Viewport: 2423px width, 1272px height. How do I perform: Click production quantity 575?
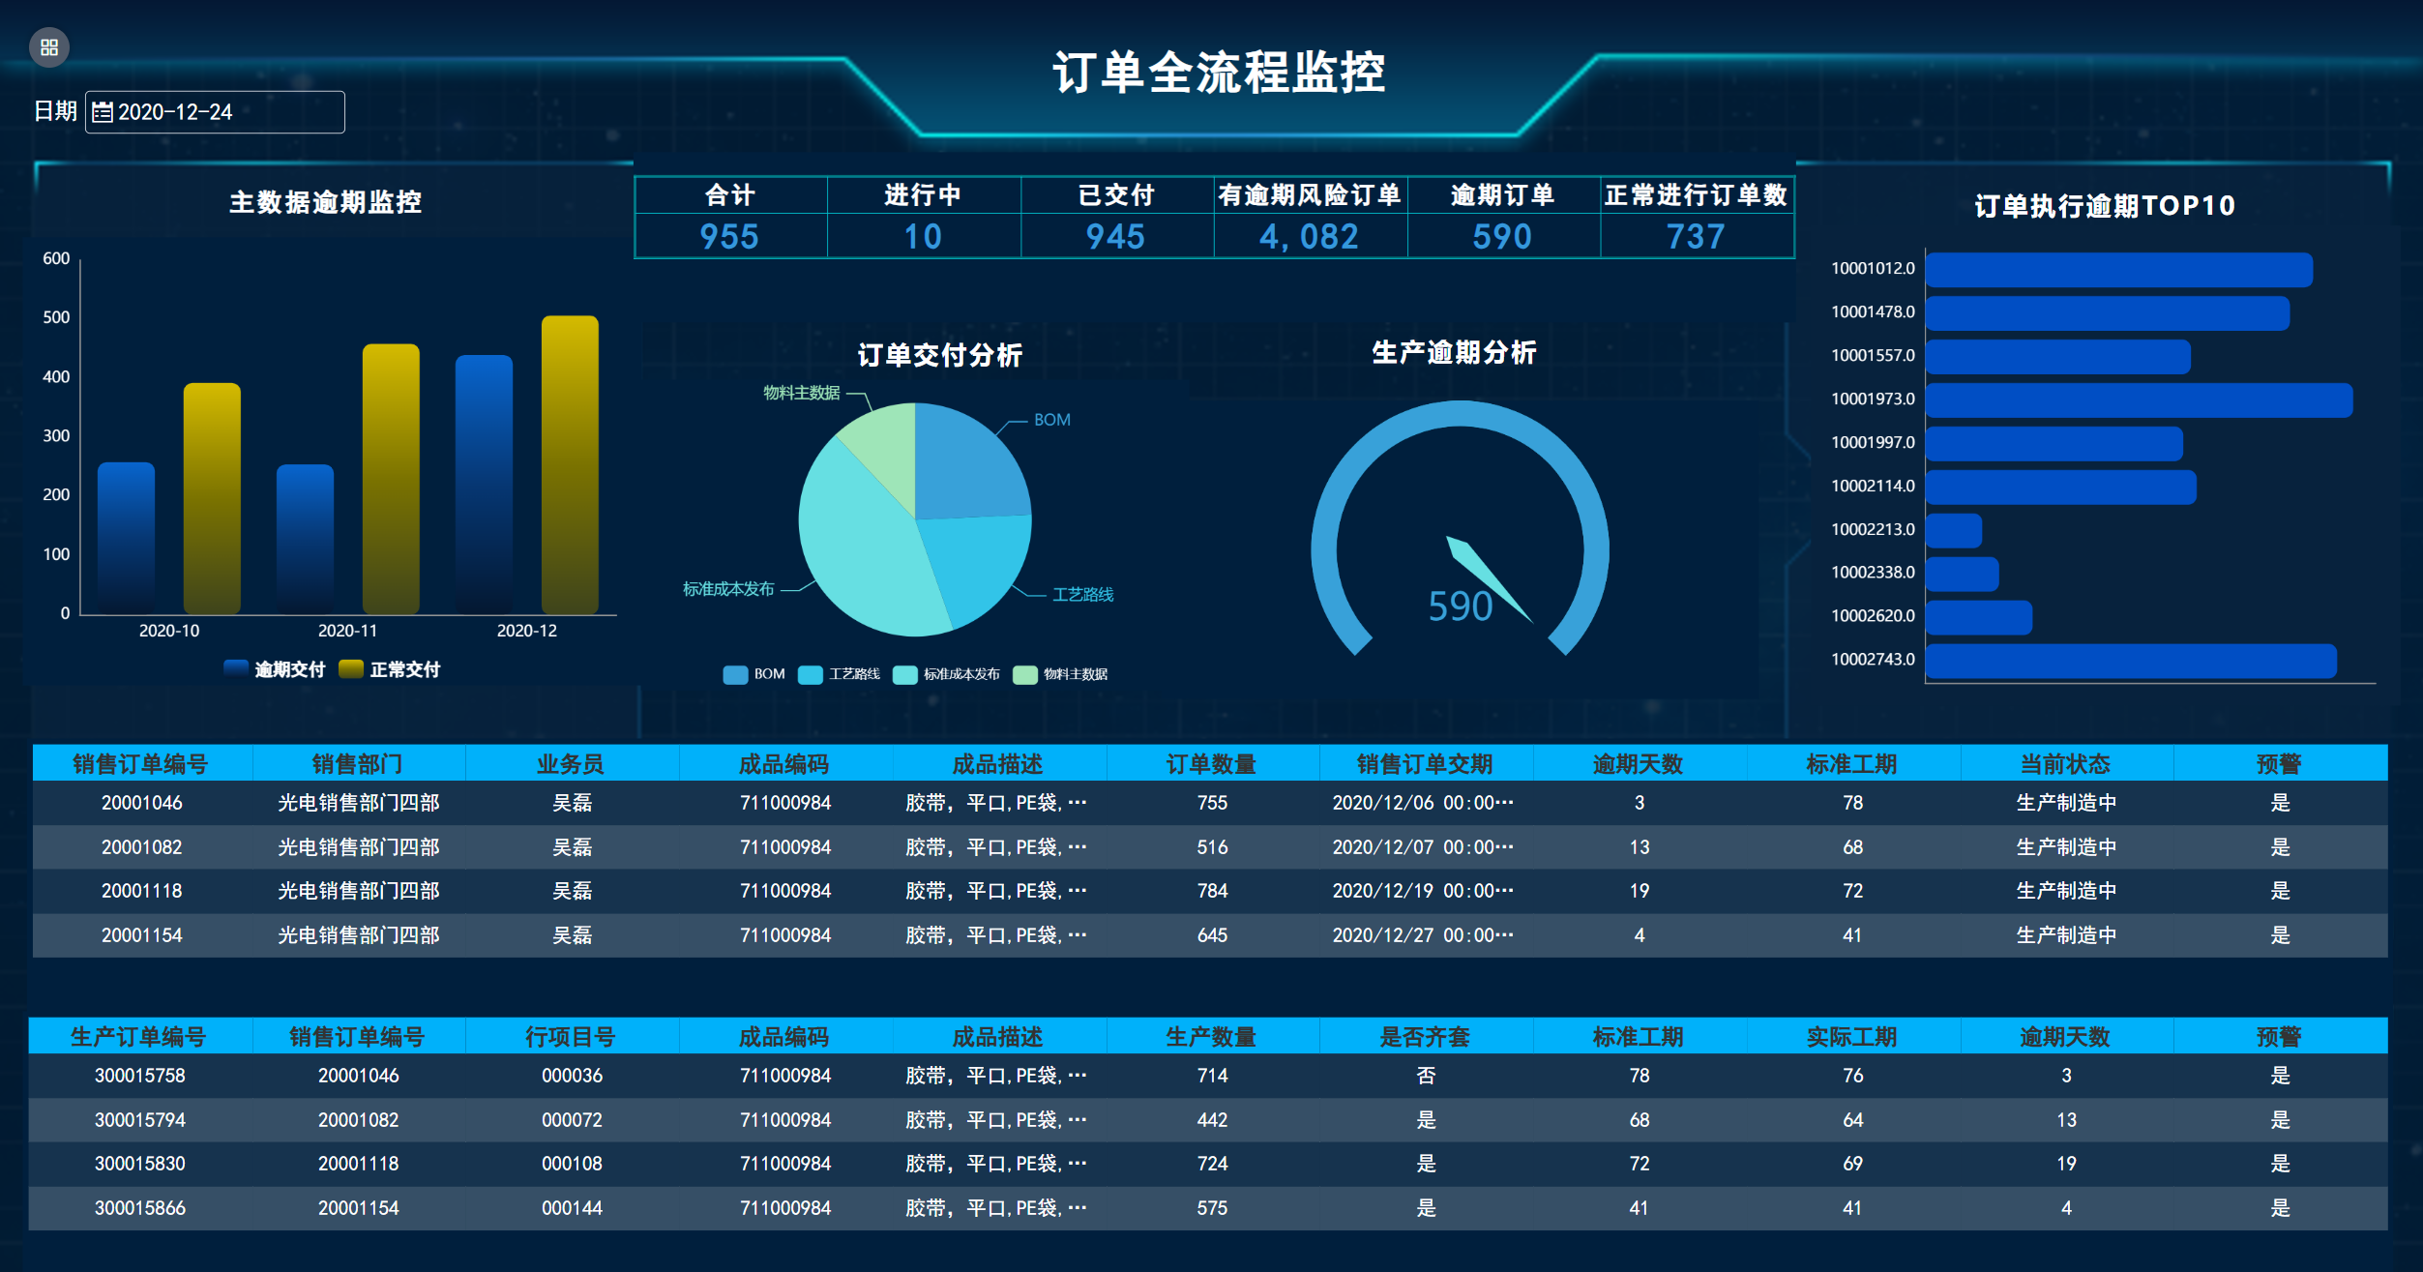tap(1212, 1208)
